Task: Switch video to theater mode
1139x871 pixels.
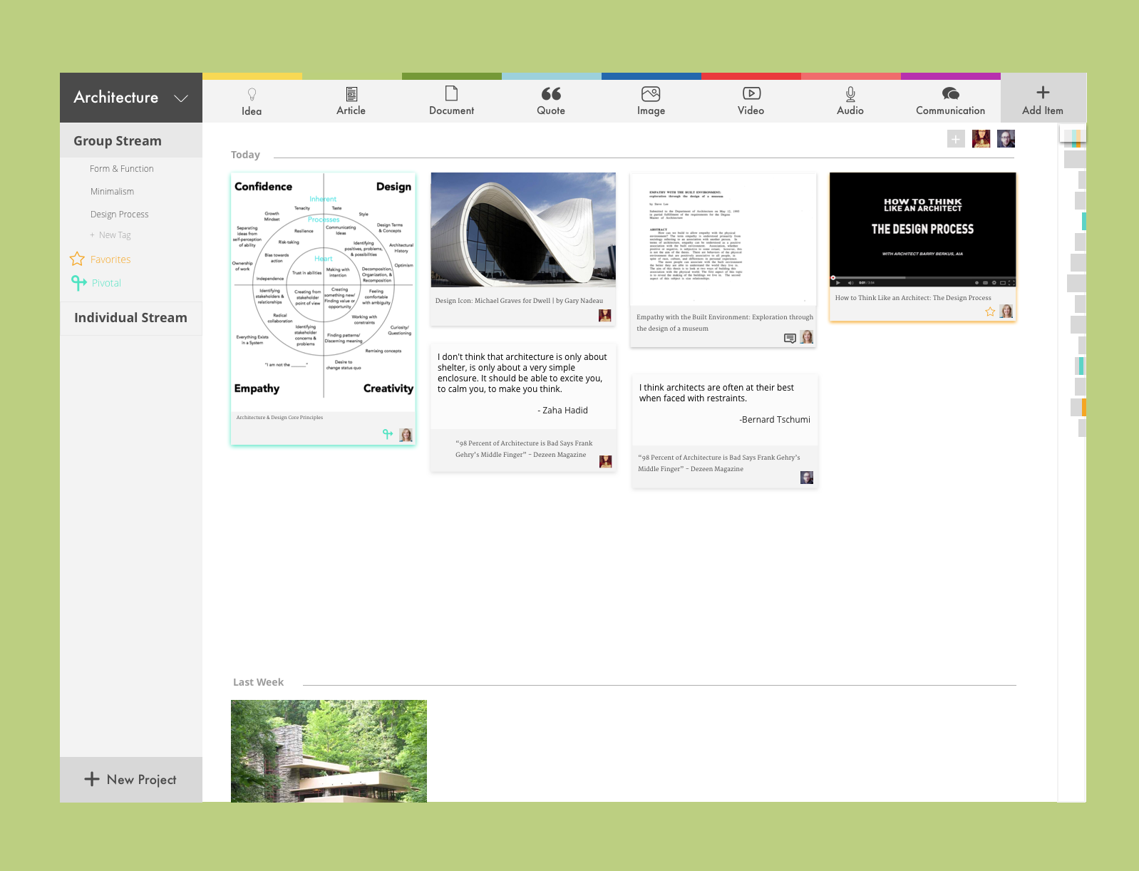Action: [x=1003, y=283]
